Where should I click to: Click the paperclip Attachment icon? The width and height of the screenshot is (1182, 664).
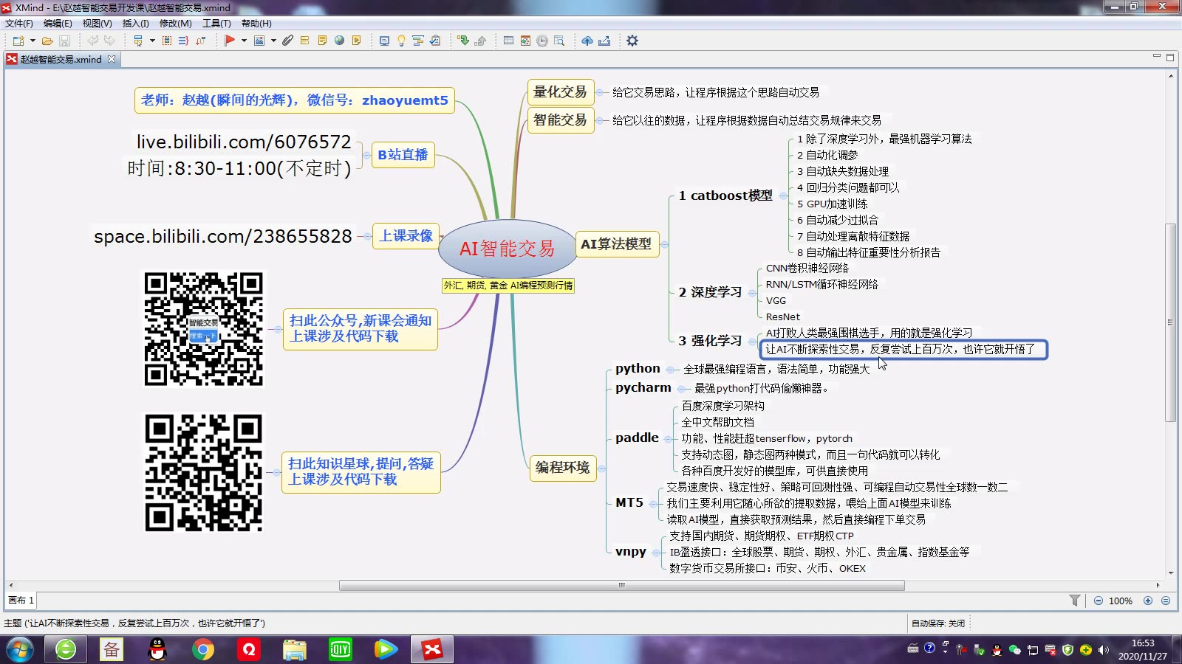(x=287, y=41)
